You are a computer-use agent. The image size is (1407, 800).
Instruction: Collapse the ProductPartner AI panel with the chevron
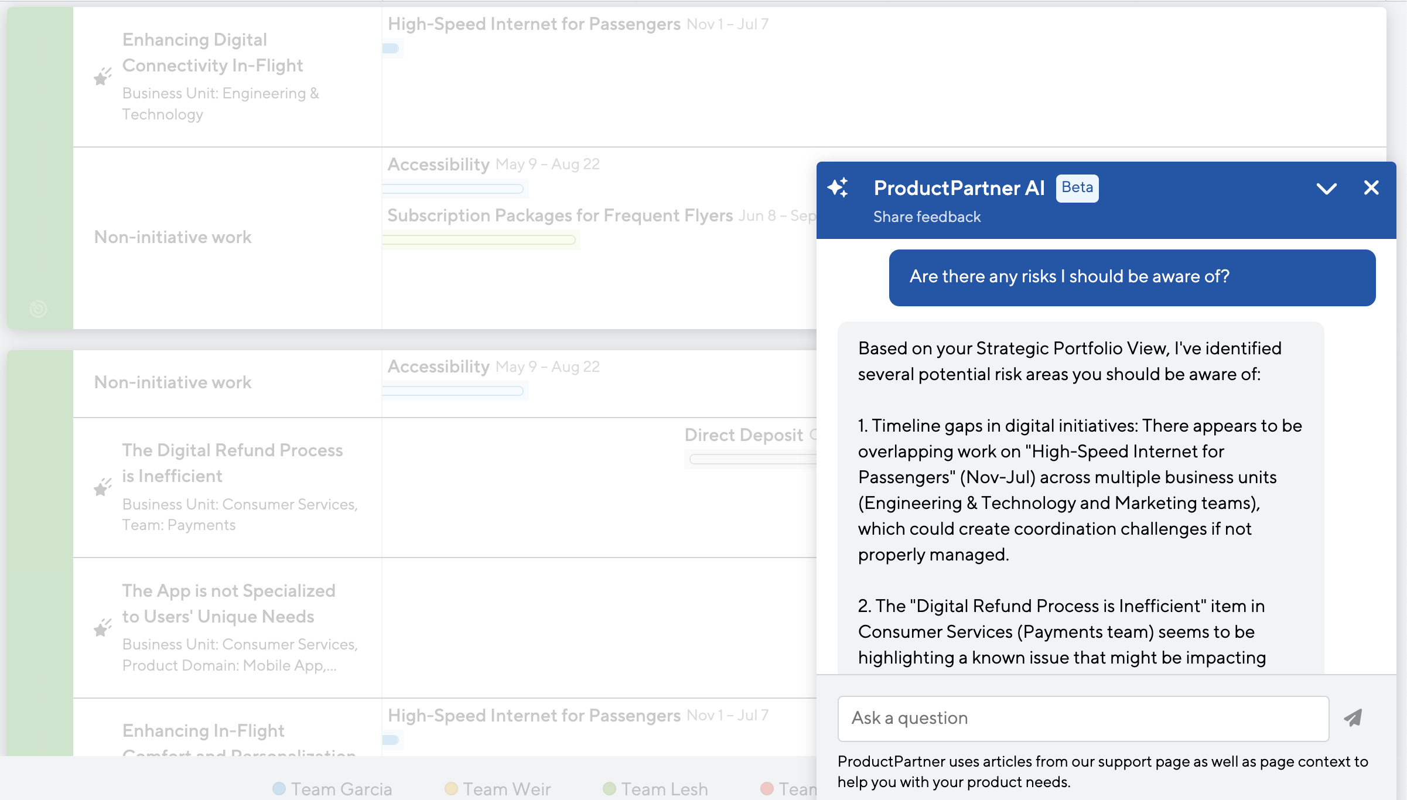click(x=1328, y=188)
